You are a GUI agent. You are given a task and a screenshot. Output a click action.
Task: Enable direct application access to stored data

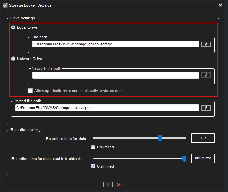(31, 91)
